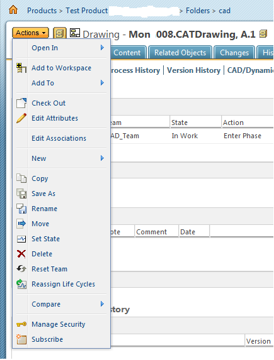Click the Reassign Life Cycles icon
The width and height of the screenshot is (274, 360).
pyautogui.click(x=21, y=284)
